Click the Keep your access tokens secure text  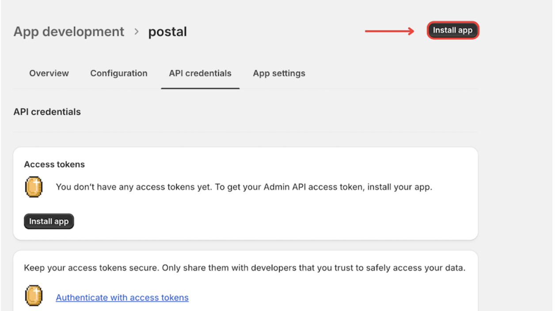point(244,268)
